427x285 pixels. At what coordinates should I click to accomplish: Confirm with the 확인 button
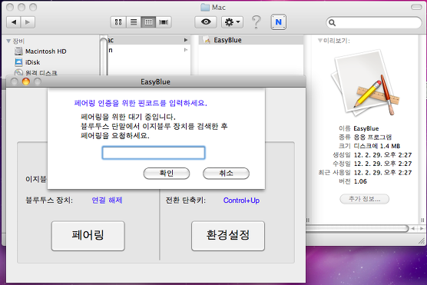click(167, 174)
